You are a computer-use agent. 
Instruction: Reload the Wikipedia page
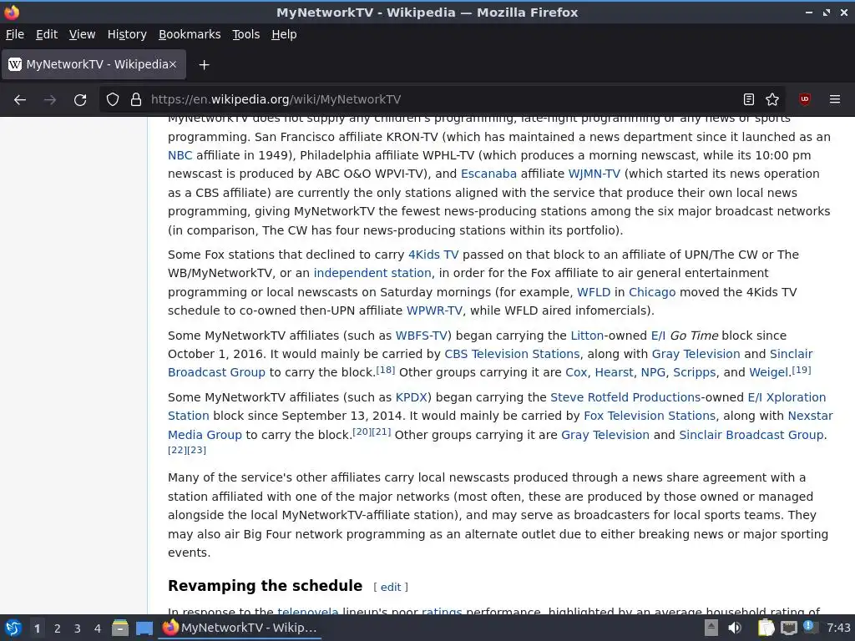[x=80, y=100]
